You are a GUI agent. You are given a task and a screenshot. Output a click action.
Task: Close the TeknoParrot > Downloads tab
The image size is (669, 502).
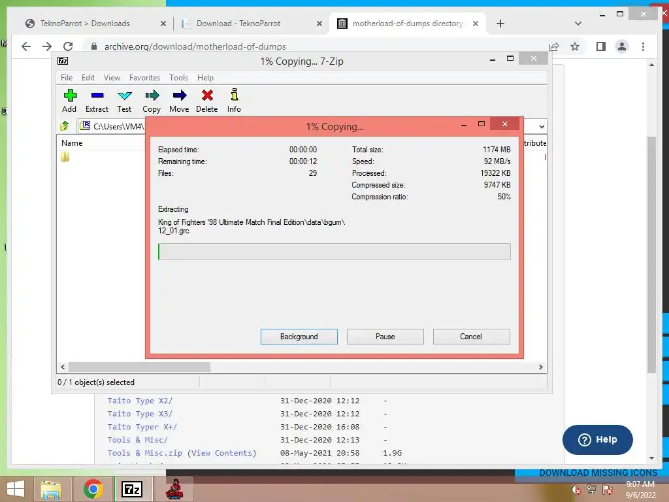(163, 24)
